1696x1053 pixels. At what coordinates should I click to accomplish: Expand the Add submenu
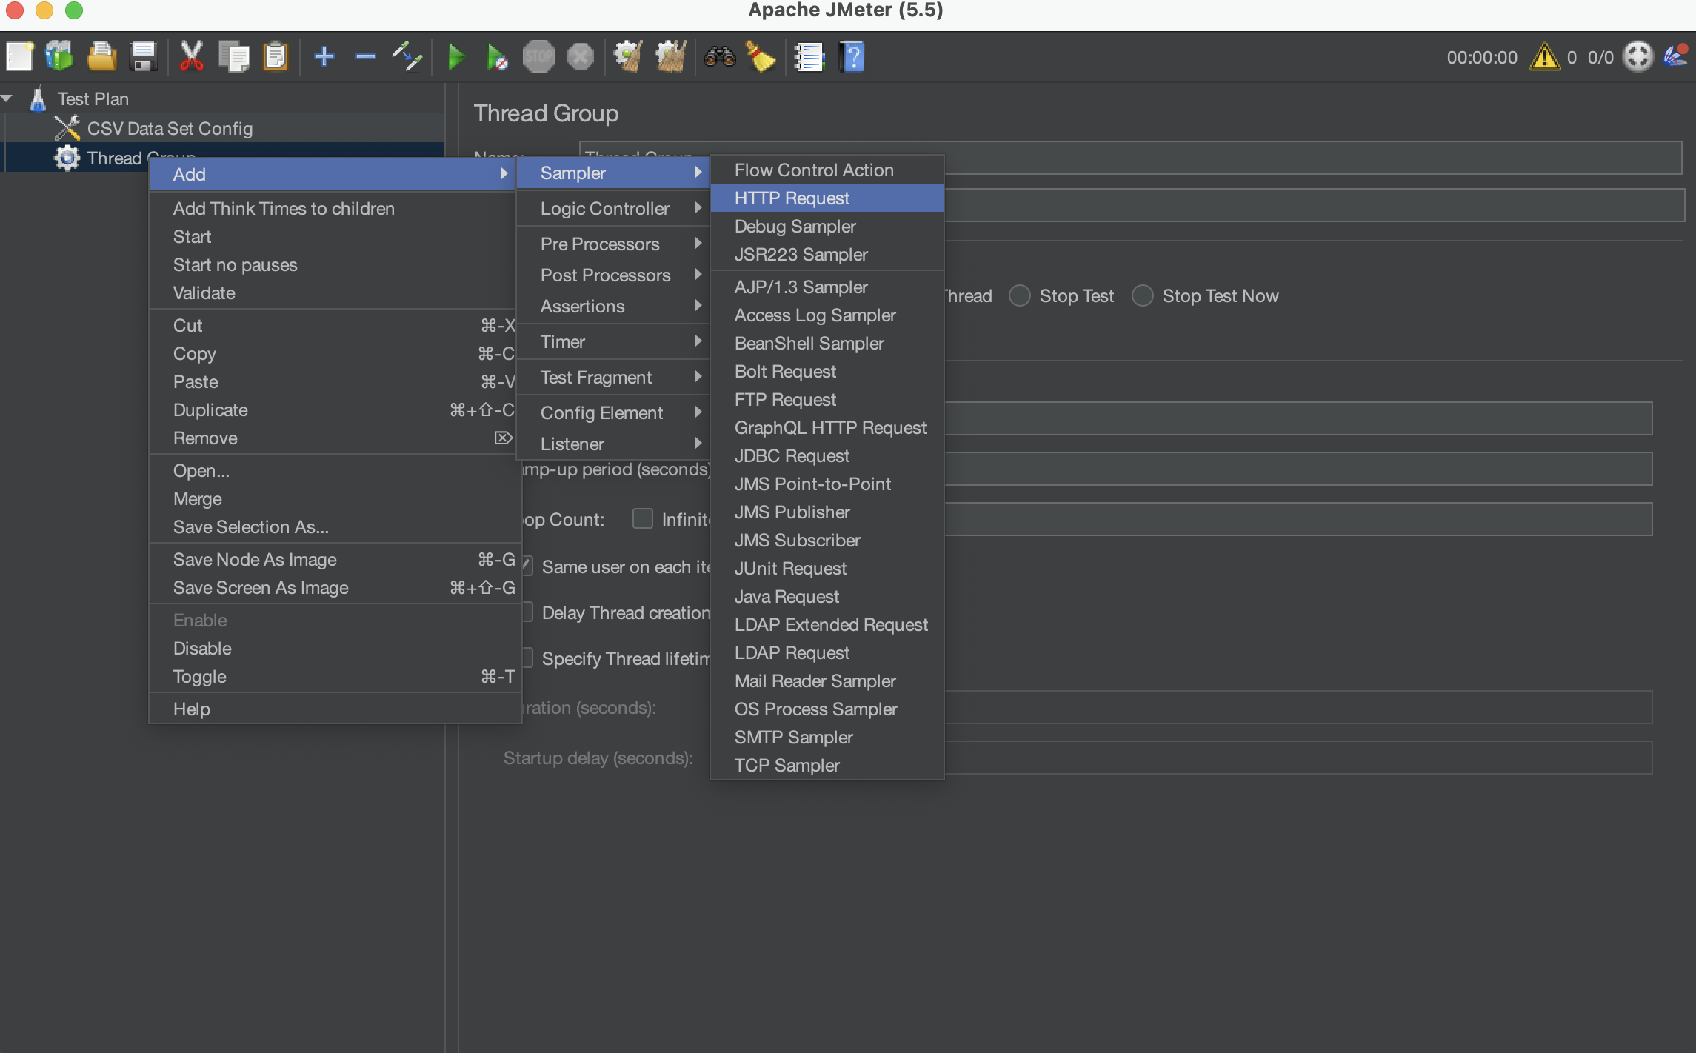[332, 174]
